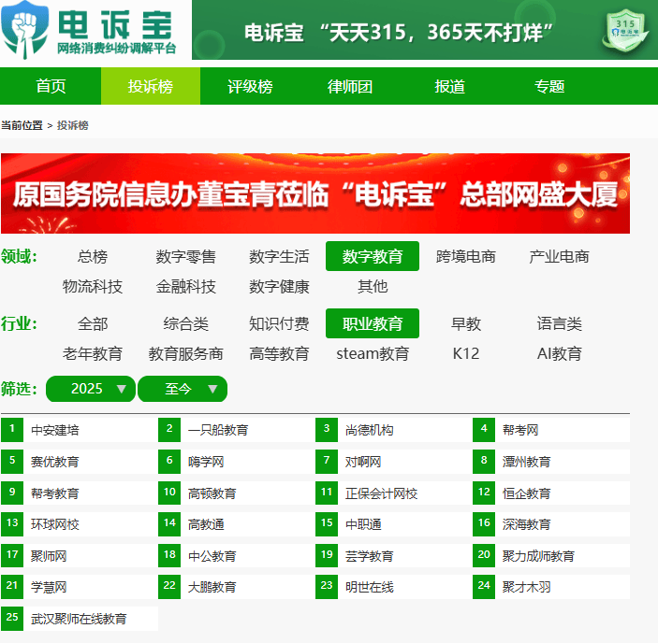
Task: Go to the 专题 navigation item
Action: click(549, 87)
